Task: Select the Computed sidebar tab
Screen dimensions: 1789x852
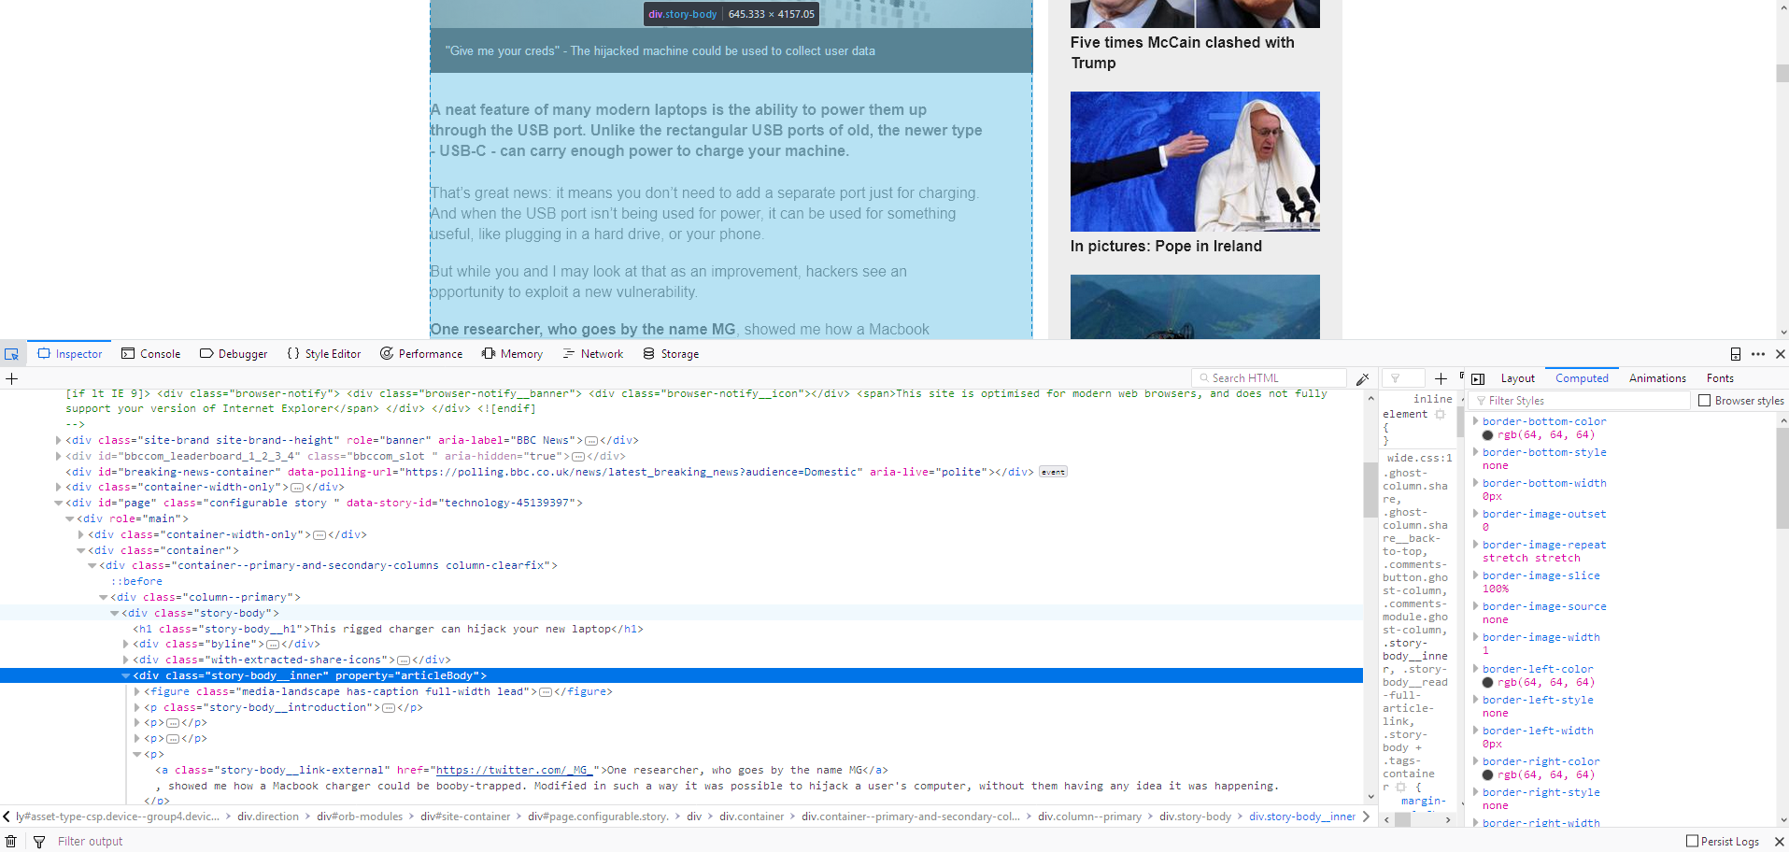Action: (x=1582, y=378)
